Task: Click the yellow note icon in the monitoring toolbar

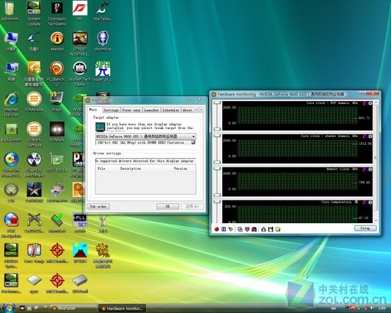Action: [x=278, y=229]
